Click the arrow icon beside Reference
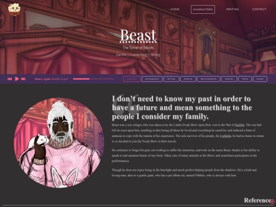 [272, 201]
